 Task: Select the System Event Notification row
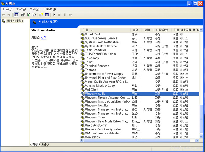coord(140,42)
